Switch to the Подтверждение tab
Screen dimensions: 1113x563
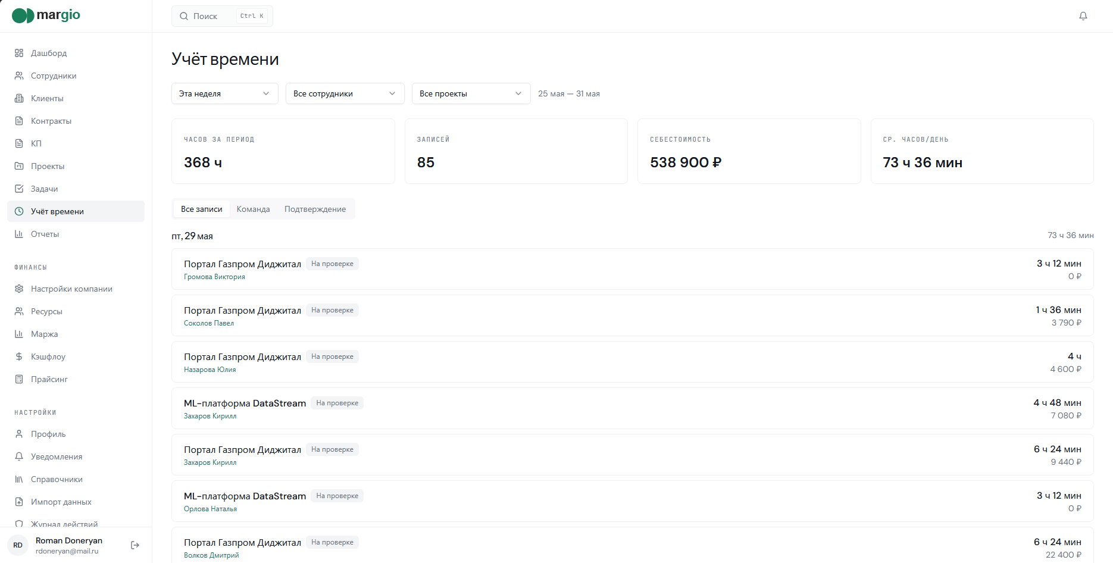coord(315,209)
